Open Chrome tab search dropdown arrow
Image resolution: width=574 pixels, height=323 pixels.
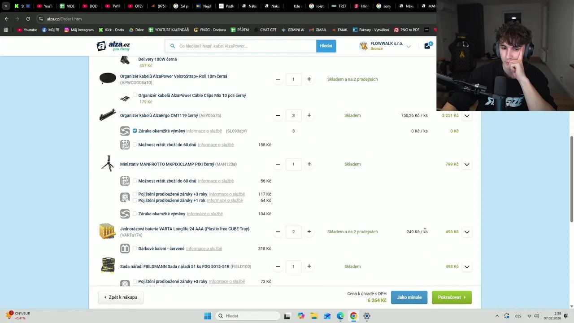[6, 6]
